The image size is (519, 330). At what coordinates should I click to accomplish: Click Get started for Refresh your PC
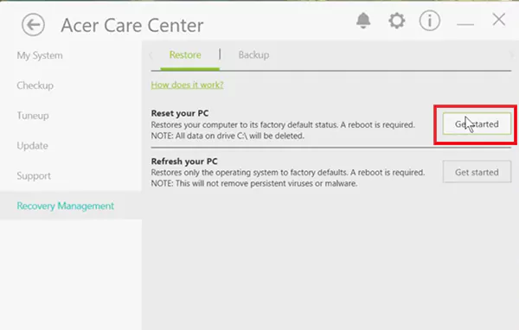point(477,172)
